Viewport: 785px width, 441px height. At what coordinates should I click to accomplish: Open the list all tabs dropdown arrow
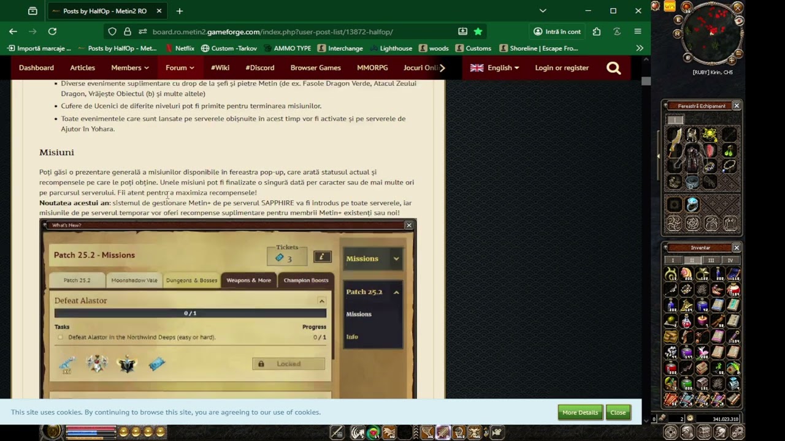pos(543,11)
